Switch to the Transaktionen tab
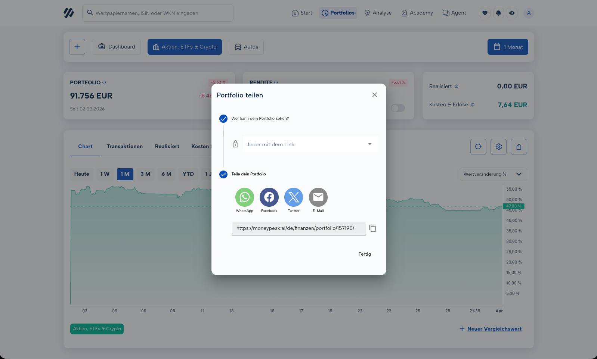The height and width of the screenshot is (359, 597). click(x=125, y=147)
